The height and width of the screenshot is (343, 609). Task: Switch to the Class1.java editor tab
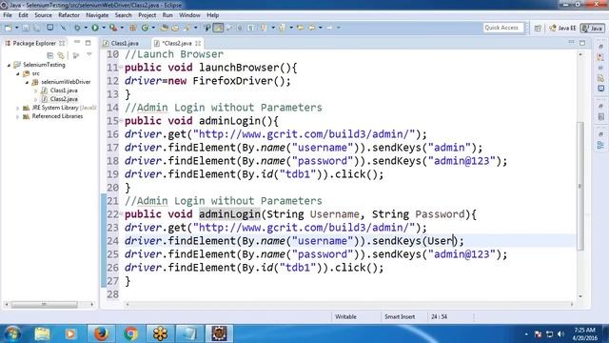(121, 43)
